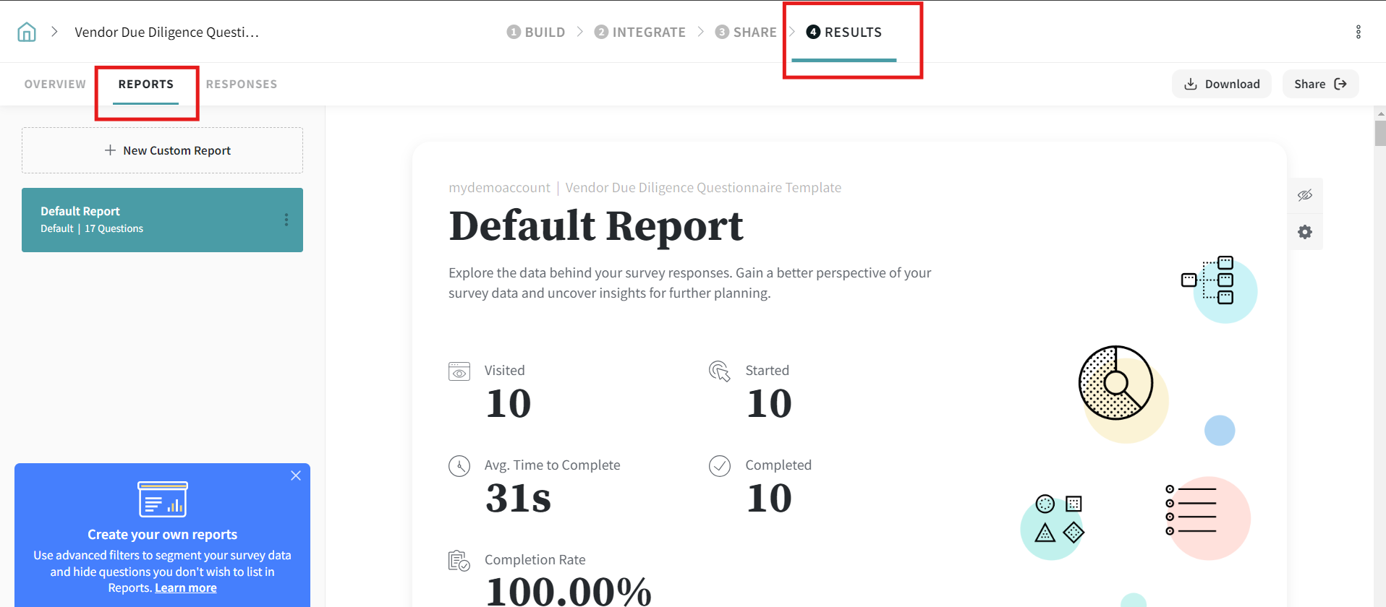Toggle the hide-report eye icon

(x=1304, y=195)
